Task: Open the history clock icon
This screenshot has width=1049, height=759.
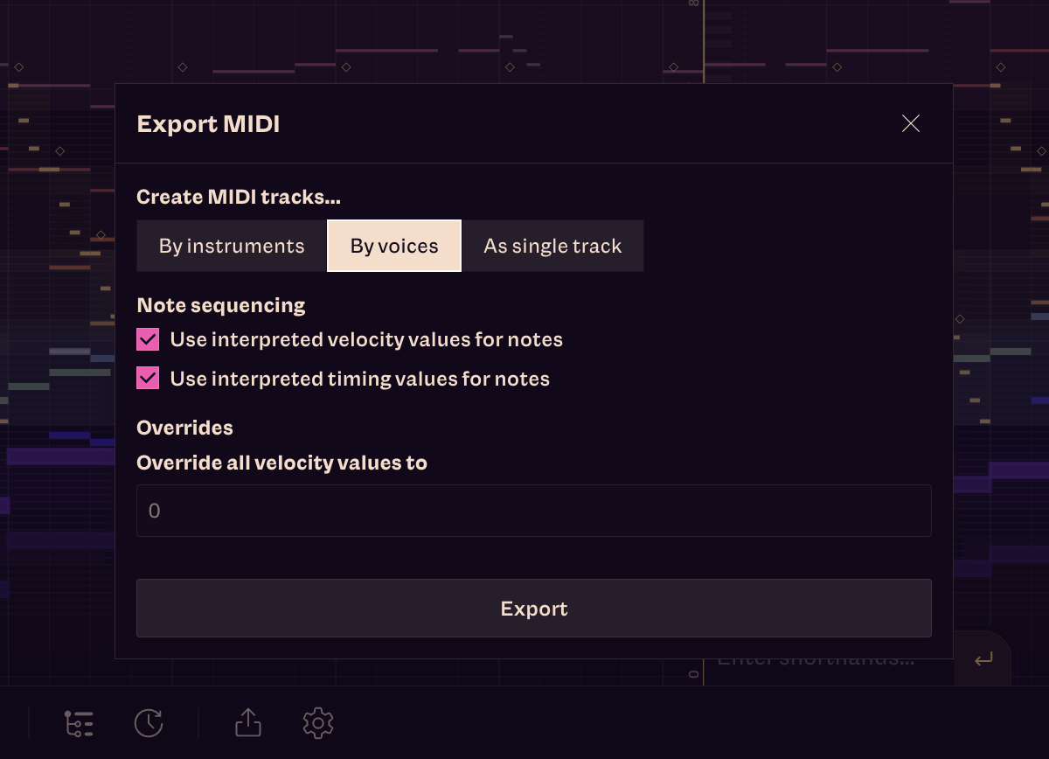Action: [149, 723]
